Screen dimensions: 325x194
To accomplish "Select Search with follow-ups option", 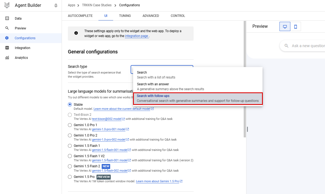I will click(x=198, y=98).
